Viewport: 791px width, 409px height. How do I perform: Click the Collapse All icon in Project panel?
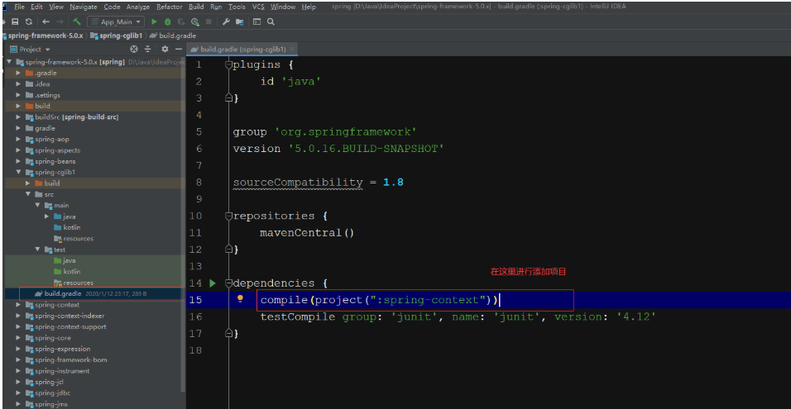click(x=148, y=50)
